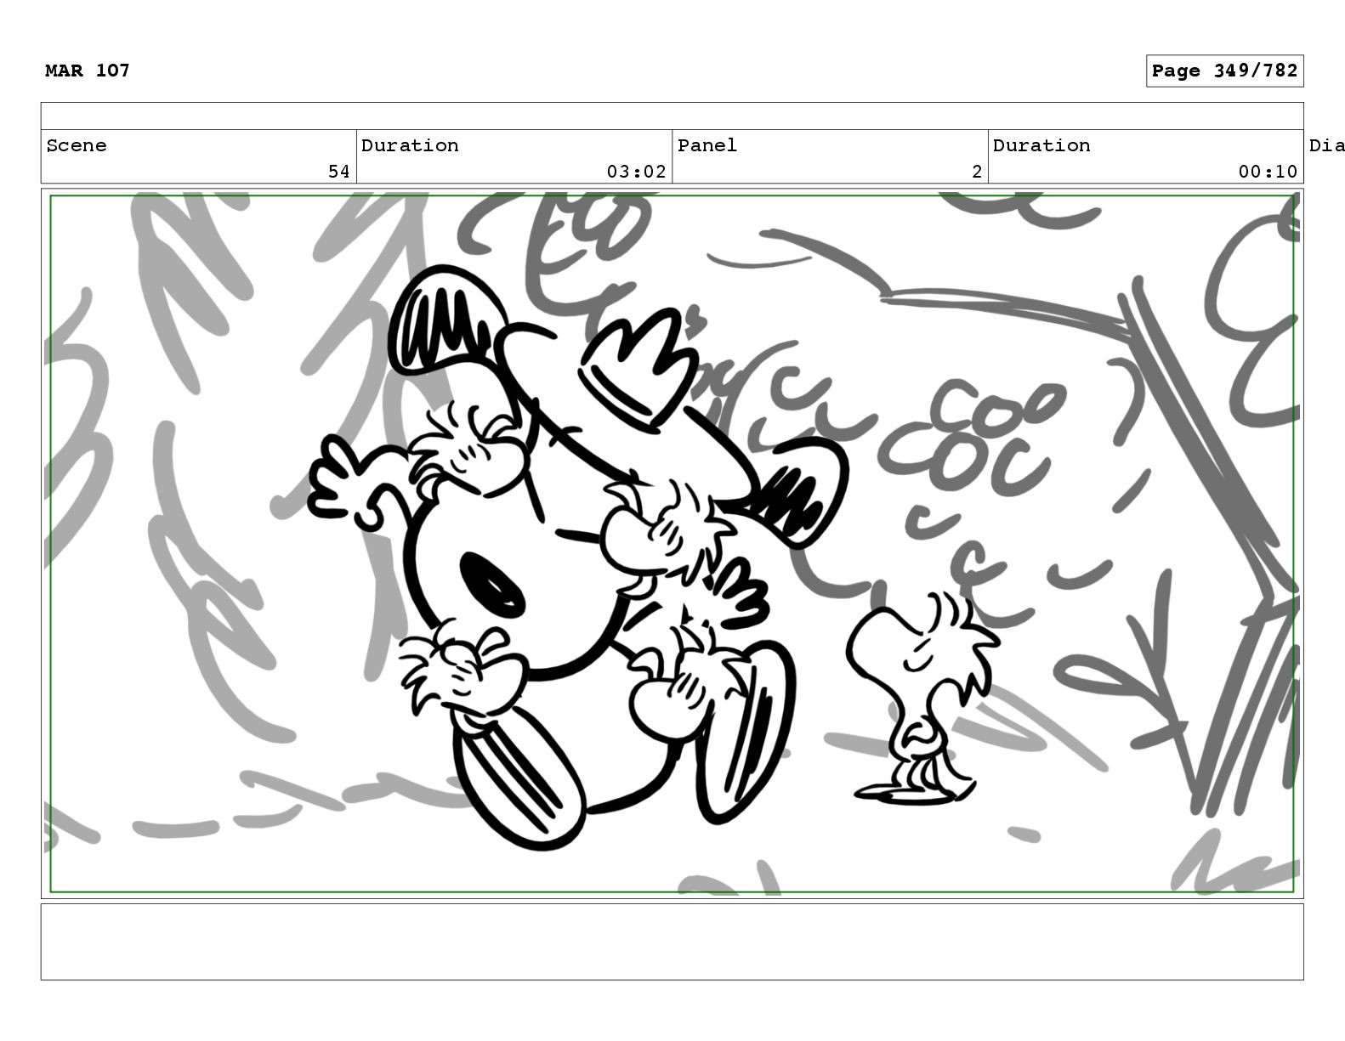The width and height of the screenshot is (1345, 1041).
Task: Select the scene number 54
Action: point(338,172)
